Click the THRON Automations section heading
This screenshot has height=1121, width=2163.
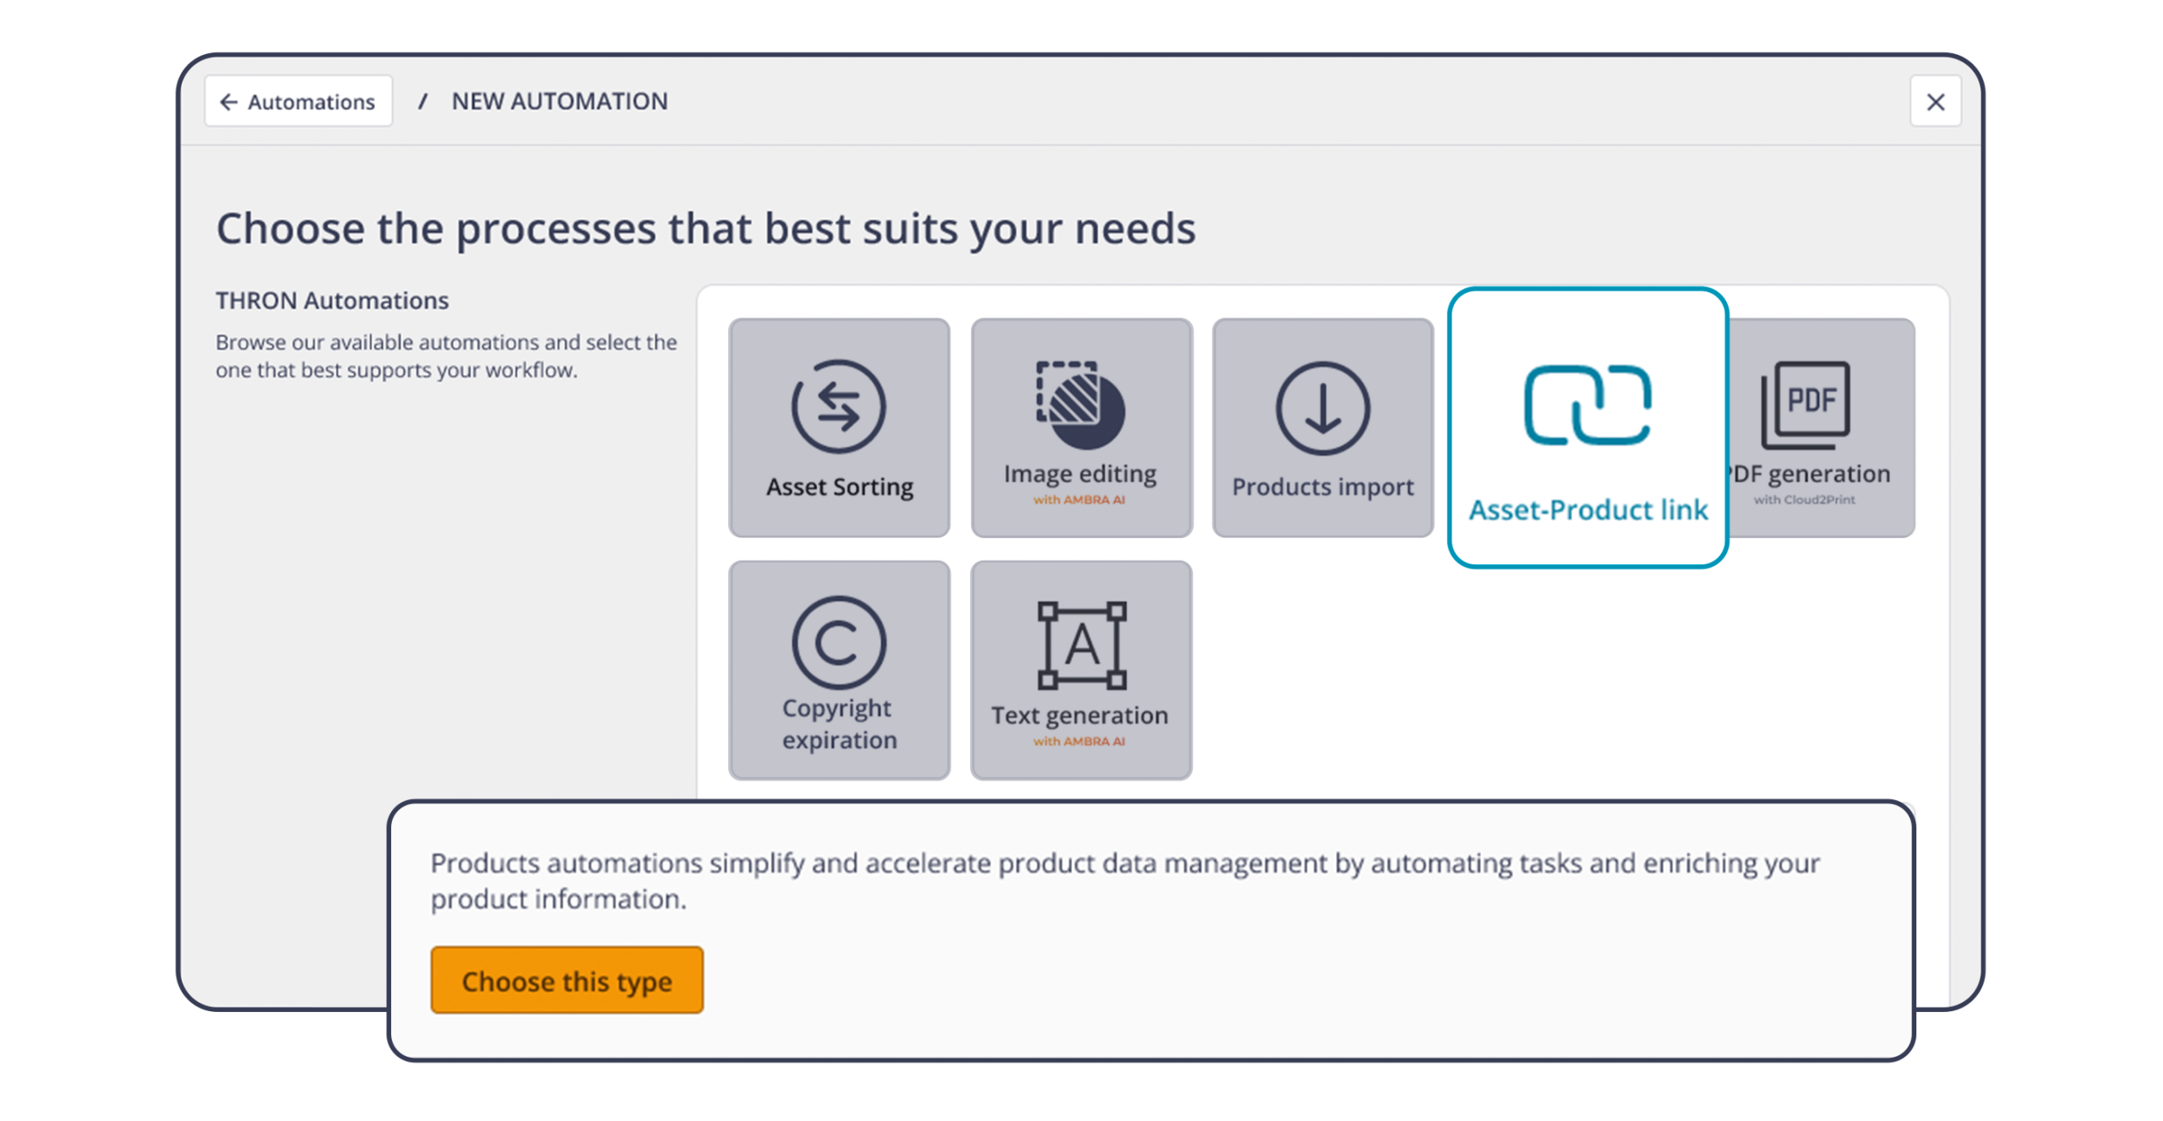point(333,301)
